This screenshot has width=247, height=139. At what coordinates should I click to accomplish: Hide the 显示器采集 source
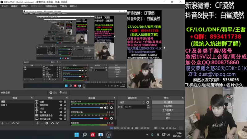61,119
